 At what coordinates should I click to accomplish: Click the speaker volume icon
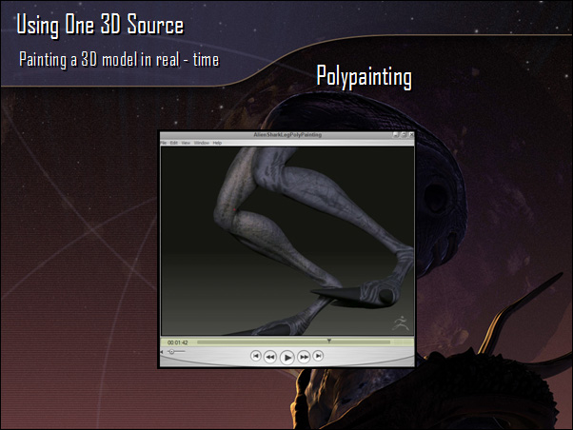[162, 352]
